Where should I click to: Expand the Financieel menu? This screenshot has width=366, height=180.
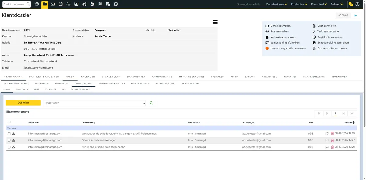pyautogui.click(x=319, y=4)
